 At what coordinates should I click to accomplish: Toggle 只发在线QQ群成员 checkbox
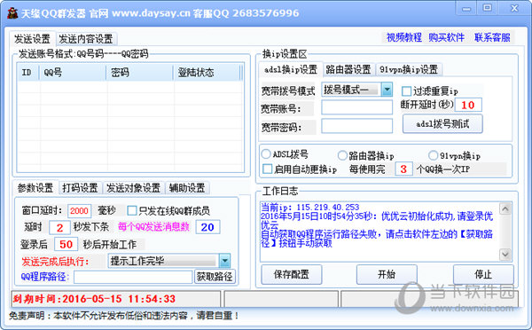(131, 210)
